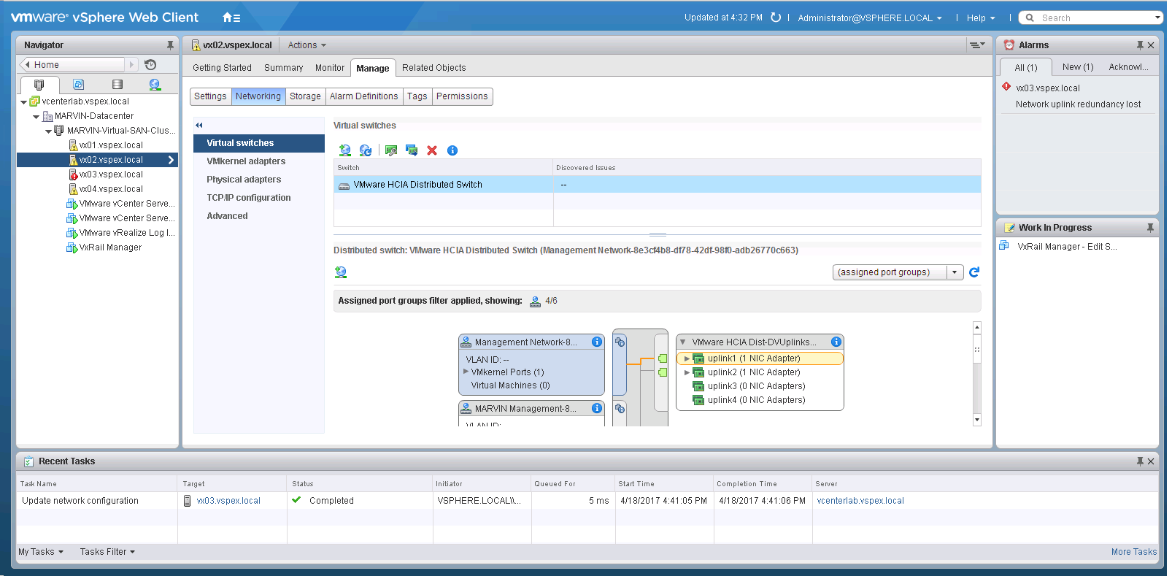Open the vcenterlab.vspex.local server link
Viewport: 1172px width, 576px height.
click(x=860, y=501)
